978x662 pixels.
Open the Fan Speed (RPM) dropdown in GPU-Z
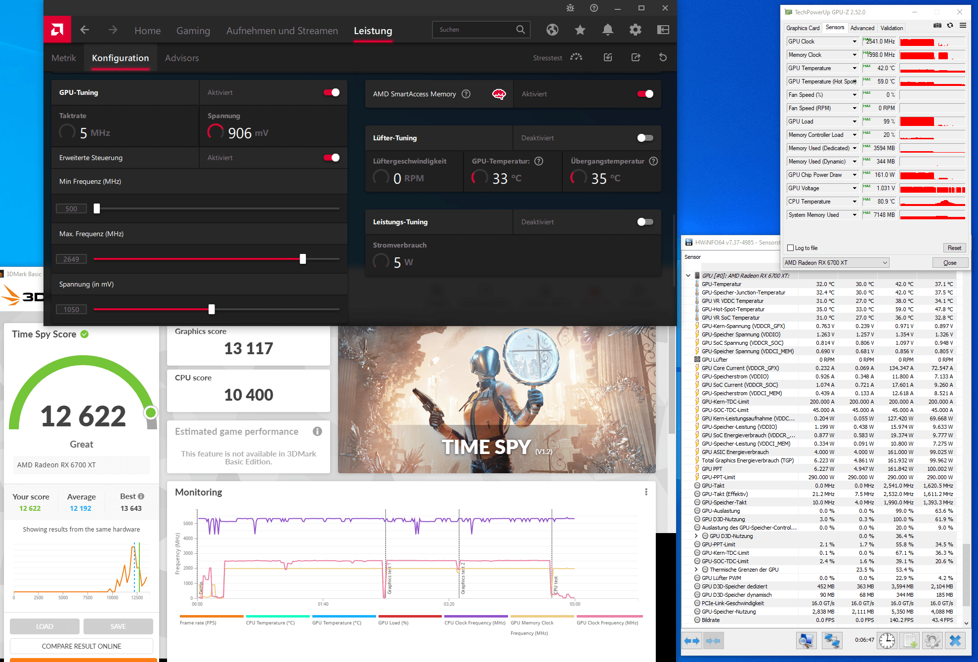pos(854,108)
